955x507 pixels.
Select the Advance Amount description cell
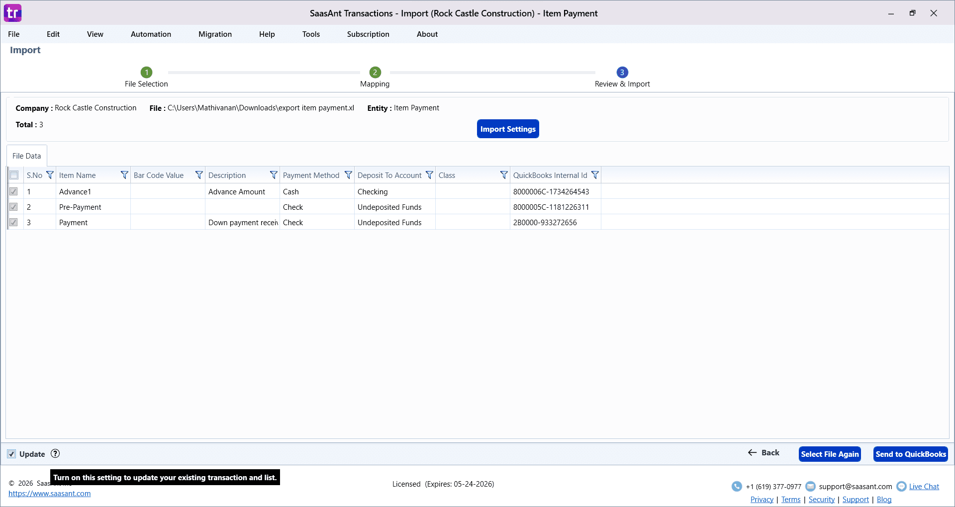[x=242, y=191]
